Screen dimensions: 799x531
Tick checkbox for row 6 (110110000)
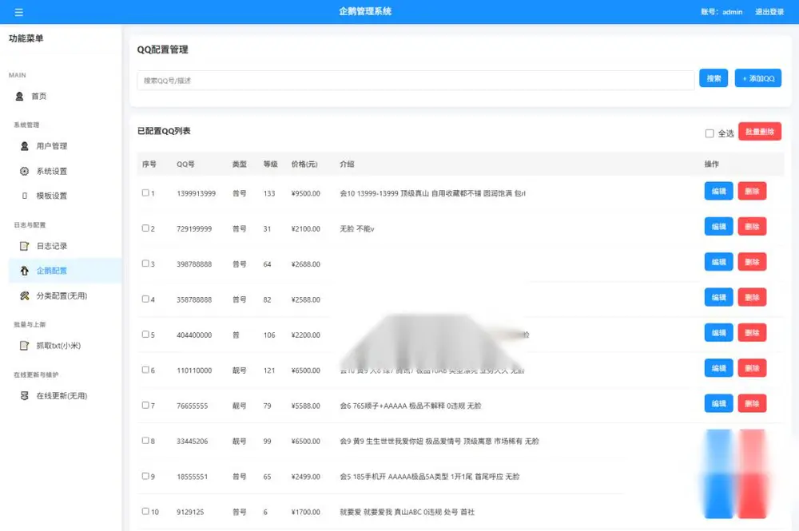pyautogui.click(x=145, y=370)
